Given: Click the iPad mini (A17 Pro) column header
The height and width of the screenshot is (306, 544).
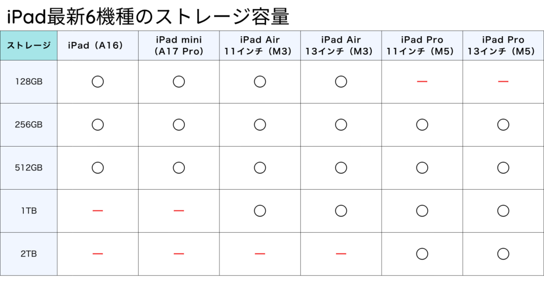Looking at the screenshot, I should pyautogui.click(x=178, y=46).
